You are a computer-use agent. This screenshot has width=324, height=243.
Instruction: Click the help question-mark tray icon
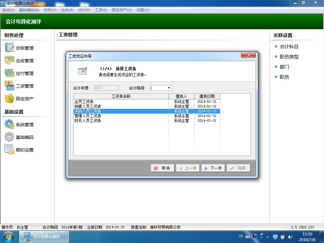tap(255, 236)
